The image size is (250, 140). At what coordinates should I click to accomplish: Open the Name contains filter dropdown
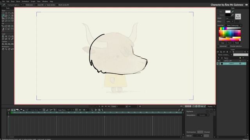225,55
